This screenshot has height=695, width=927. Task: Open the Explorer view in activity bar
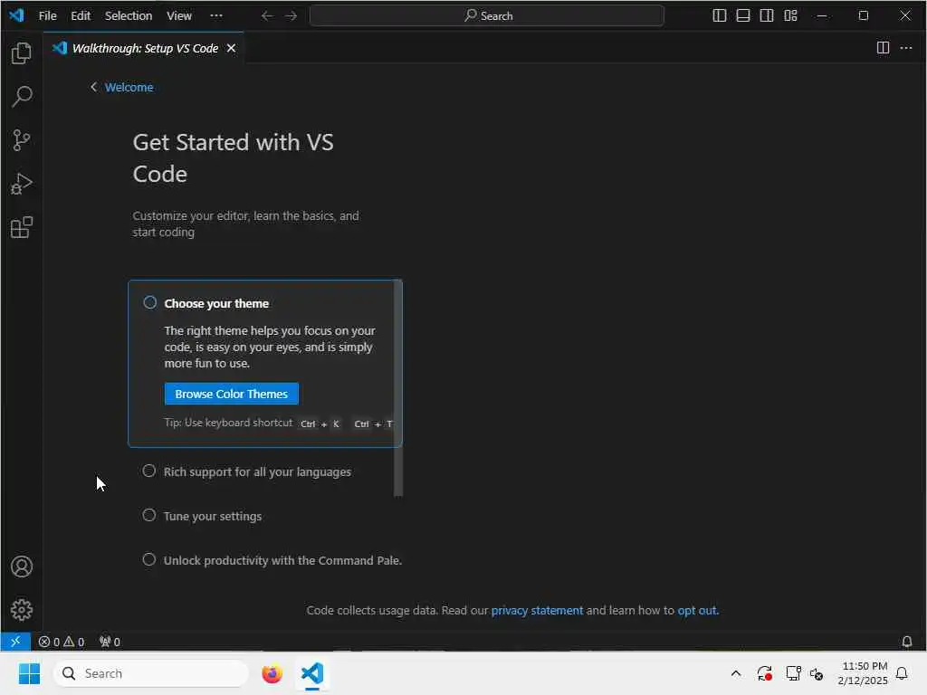(x=22, y=53)
